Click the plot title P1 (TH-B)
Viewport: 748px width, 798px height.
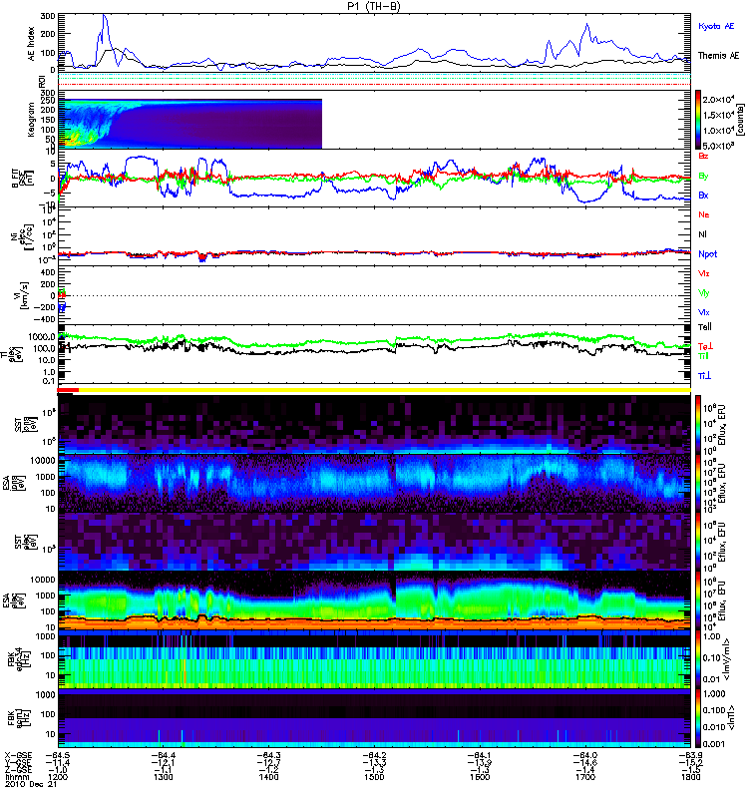pyautogui.click(x=374, y=5)
